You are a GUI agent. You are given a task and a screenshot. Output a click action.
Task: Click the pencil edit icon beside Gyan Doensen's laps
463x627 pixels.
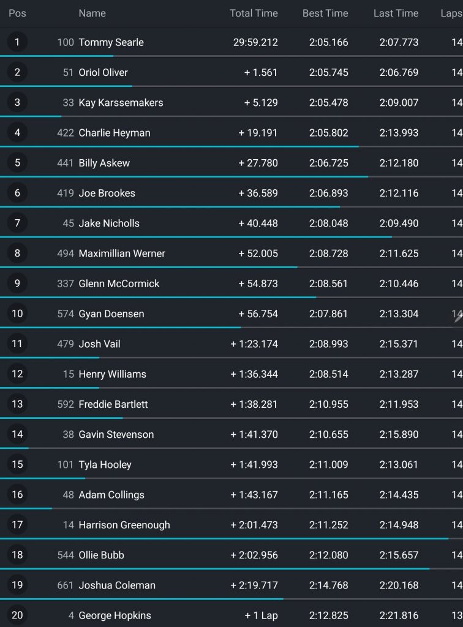pos(458,318)
